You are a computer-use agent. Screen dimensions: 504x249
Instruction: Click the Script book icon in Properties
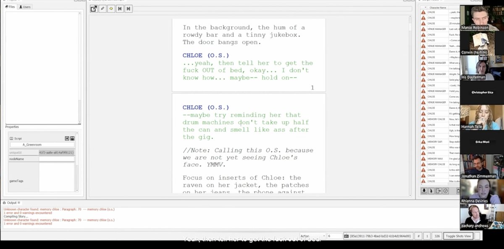[x=11, y=138]
